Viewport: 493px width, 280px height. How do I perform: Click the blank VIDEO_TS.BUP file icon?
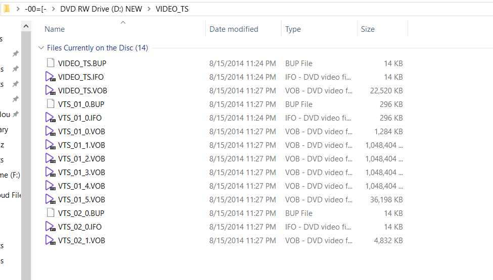coord(50,63)
